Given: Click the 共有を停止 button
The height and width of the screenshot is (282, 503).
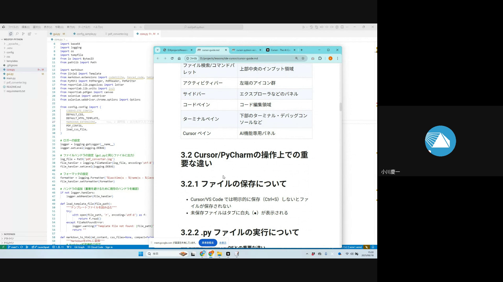Looking at the screenshot, I should coord(208,243).
